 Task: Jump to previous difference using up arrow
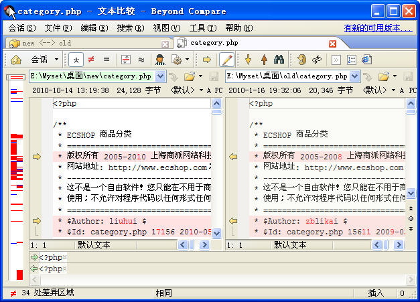[263, 60]
